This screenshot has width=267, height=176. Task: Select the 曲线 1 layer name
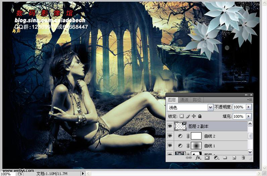coord(210,146)
